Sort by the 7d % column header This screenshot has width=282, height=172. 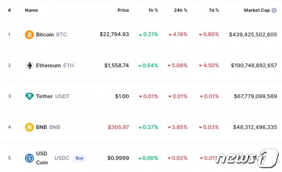click(214, 10)
